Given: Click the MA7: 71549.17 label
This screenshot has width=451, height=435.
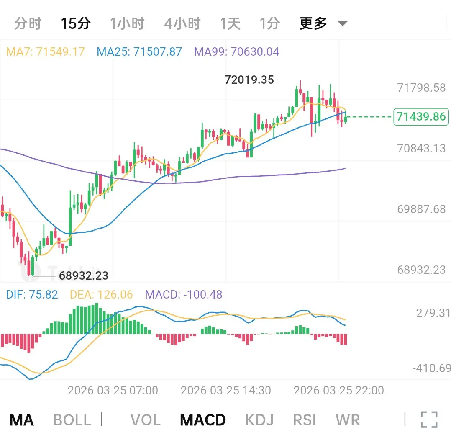Looking at the screenshot, I should point(46,52).
